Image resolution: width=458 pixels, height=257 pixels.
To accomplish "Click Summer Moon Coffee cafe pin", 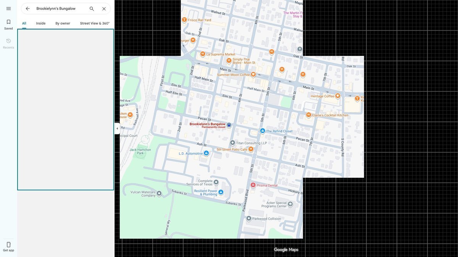I will pos(253,74).
